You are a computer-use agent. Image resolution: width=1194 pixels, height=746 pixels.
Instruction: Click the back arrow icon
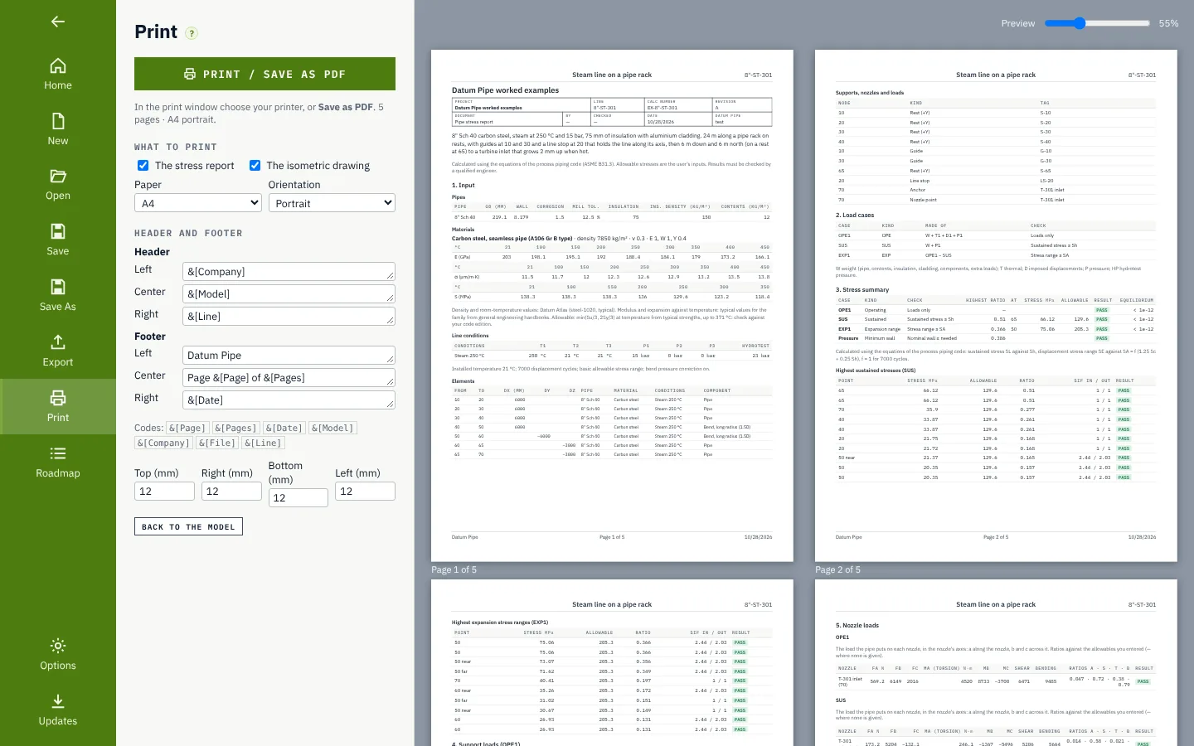tap(58, 22)
